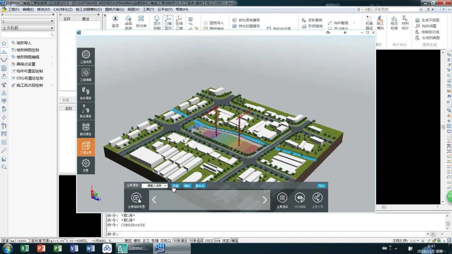
Task: Open the 注释比例 1:1 scale dropdown
Action: (x=418, y=241)
